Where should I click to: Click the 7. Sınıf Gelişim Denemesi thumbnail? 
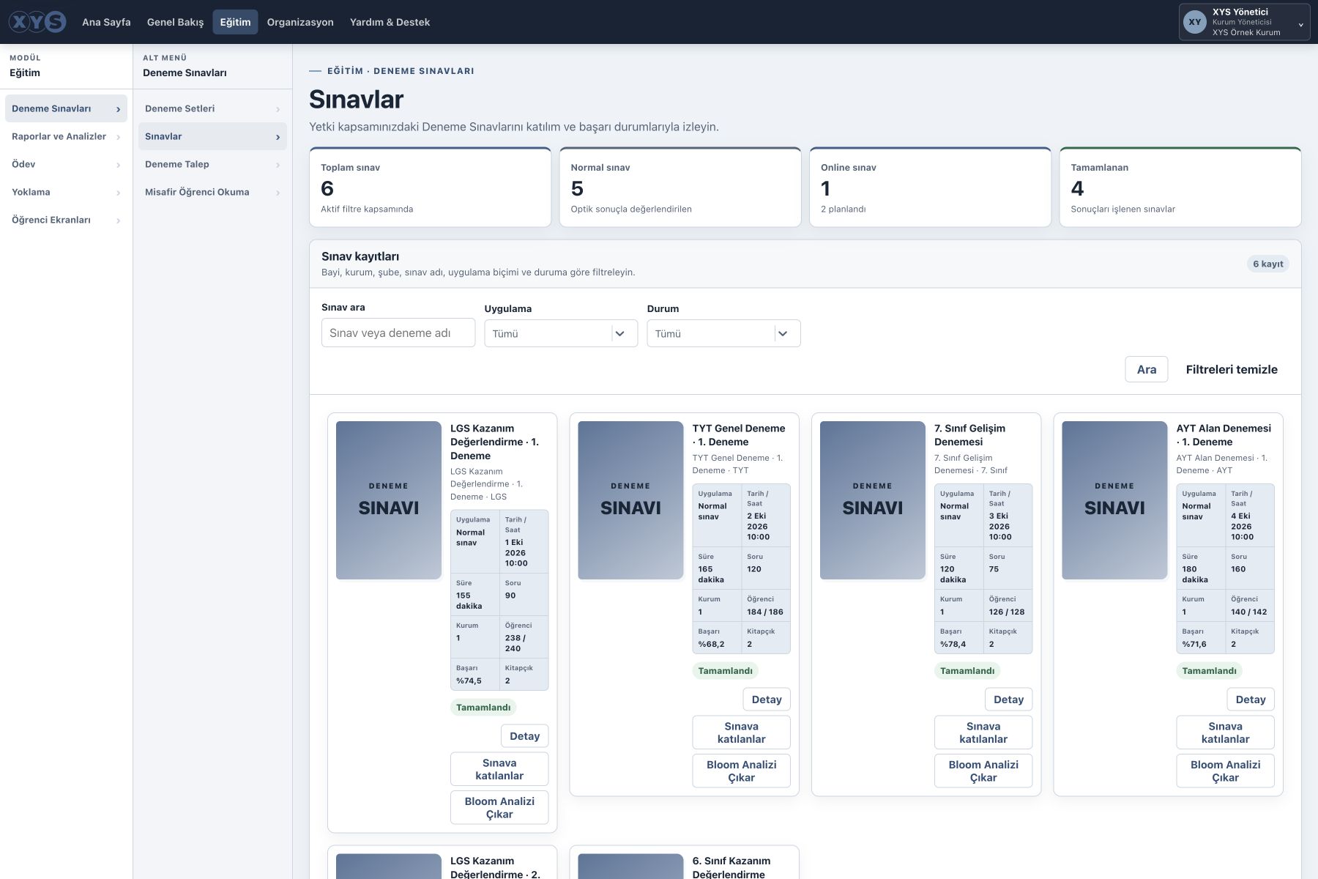coord(873,500)
